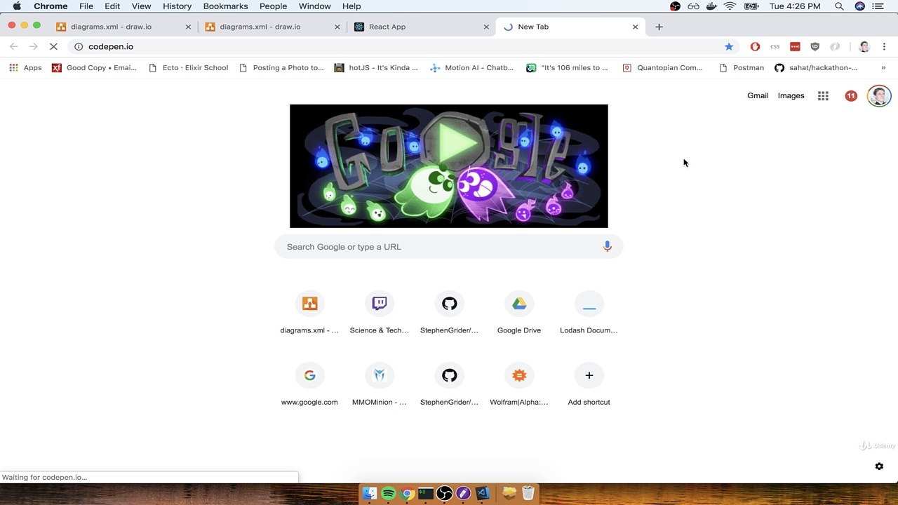Open the Apps bookmark

click(25, 68)
